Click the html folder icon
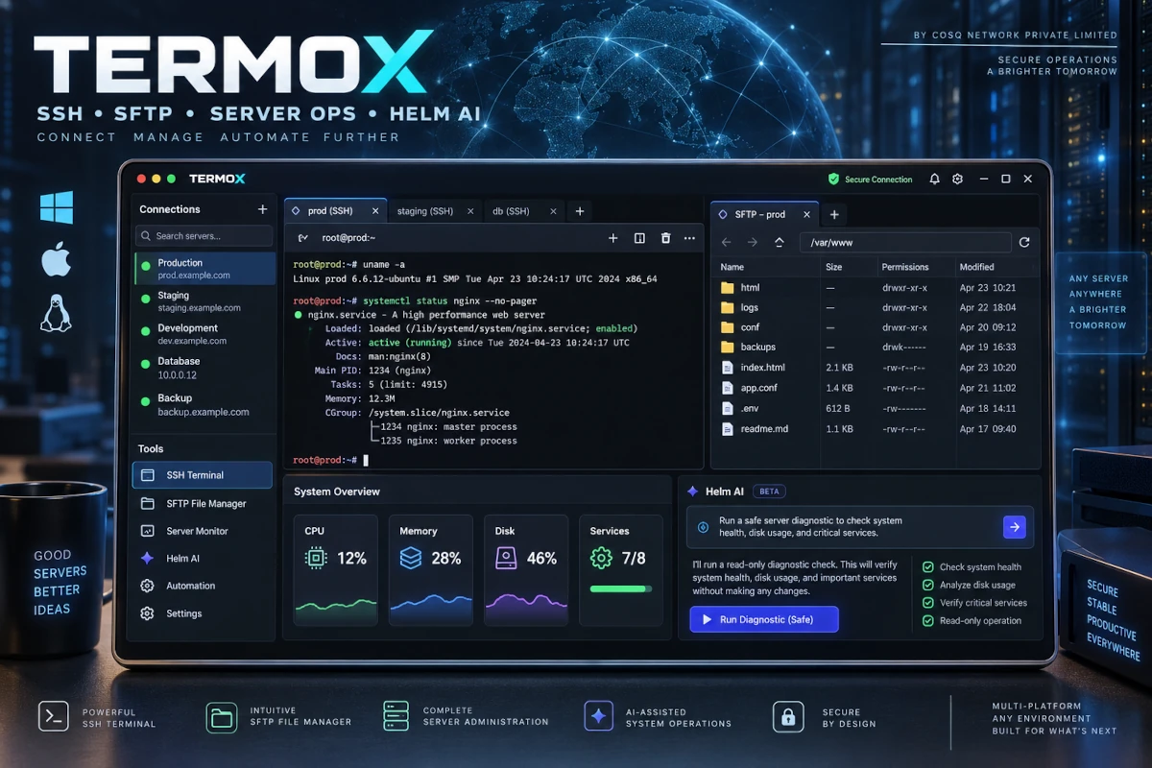1152x768 pixels. point(727,288)
